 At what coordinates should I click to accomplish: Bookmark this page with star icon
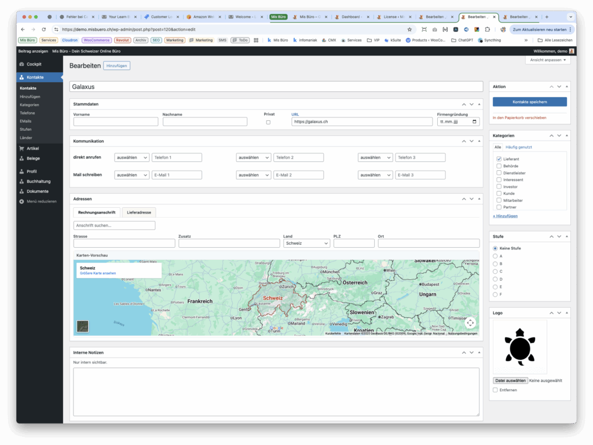[409, 29]
